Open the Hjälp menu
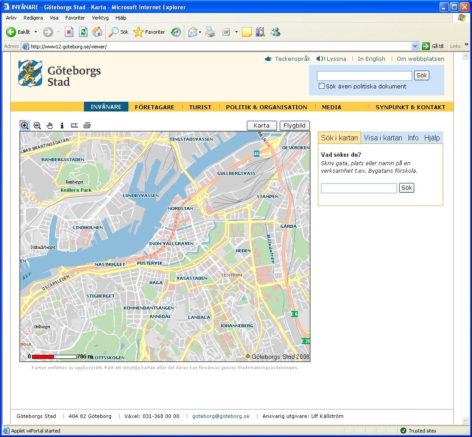Viewport: 472px width, 437px height. point(121,18)
